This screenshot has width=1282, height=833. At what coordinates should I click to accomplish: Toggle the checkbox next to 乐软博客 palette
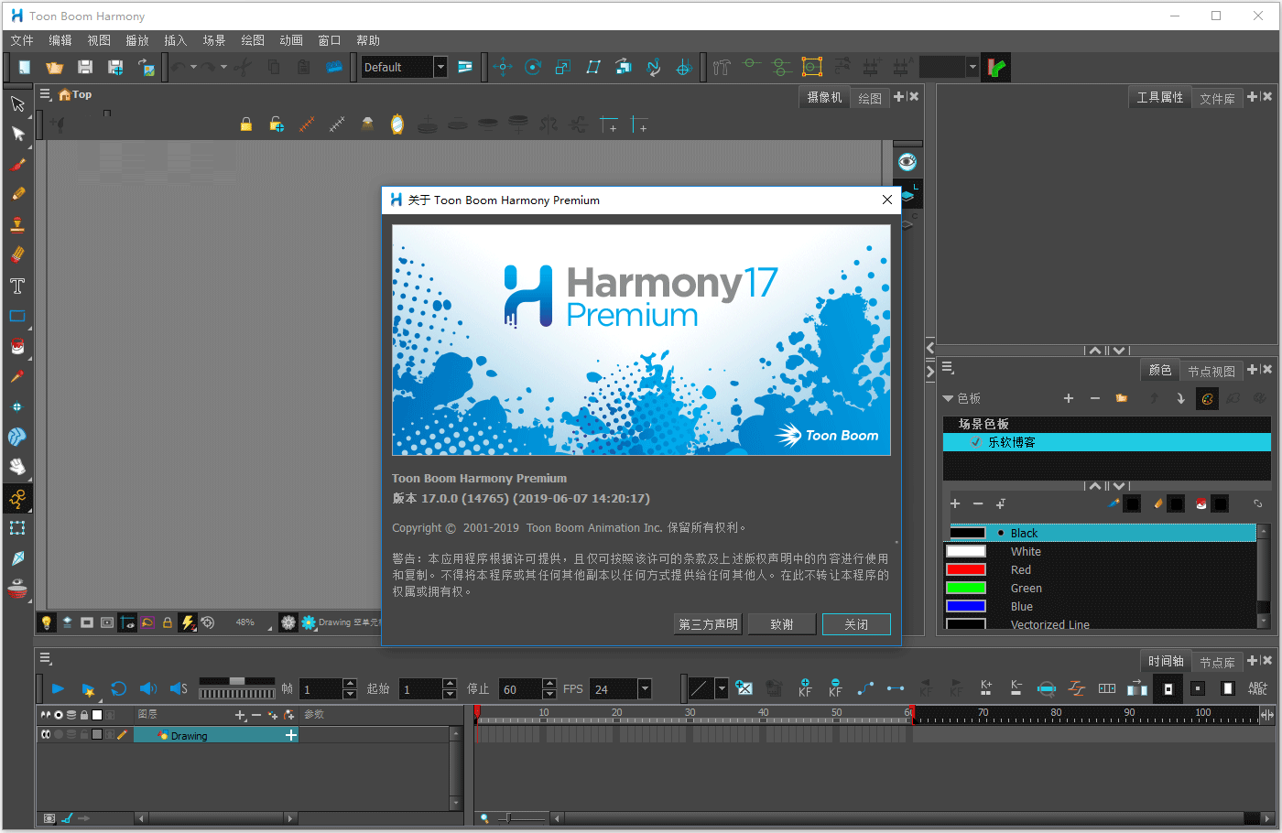tap(975, 442)
